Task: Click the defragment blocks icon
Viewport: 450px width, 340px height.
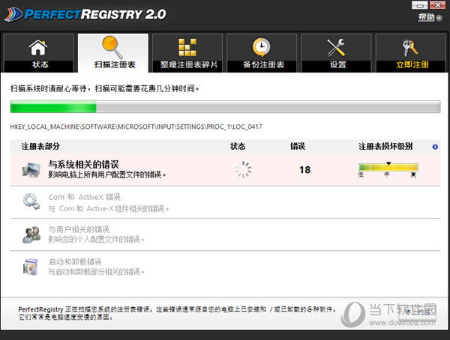Action: pyautogui.click(x=187, y=47)
